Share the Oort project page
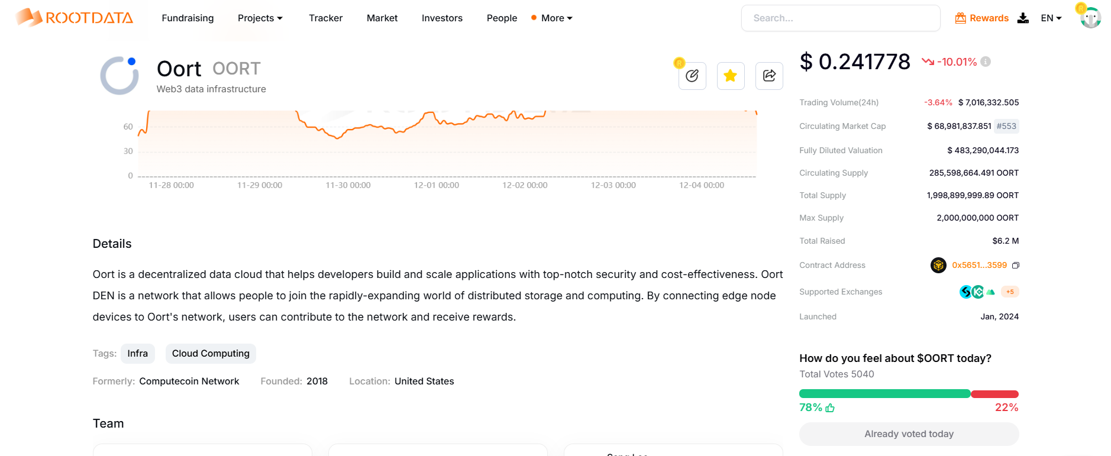Viewport: 1111px width, 456px height. pyautogui.click(x=769, y=76)
